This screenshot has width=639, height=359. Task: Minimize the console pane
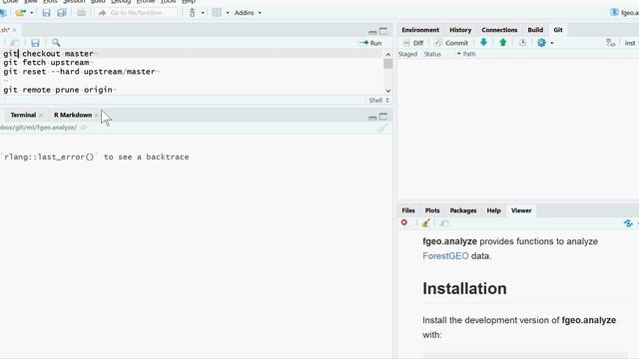click(372, 118)
